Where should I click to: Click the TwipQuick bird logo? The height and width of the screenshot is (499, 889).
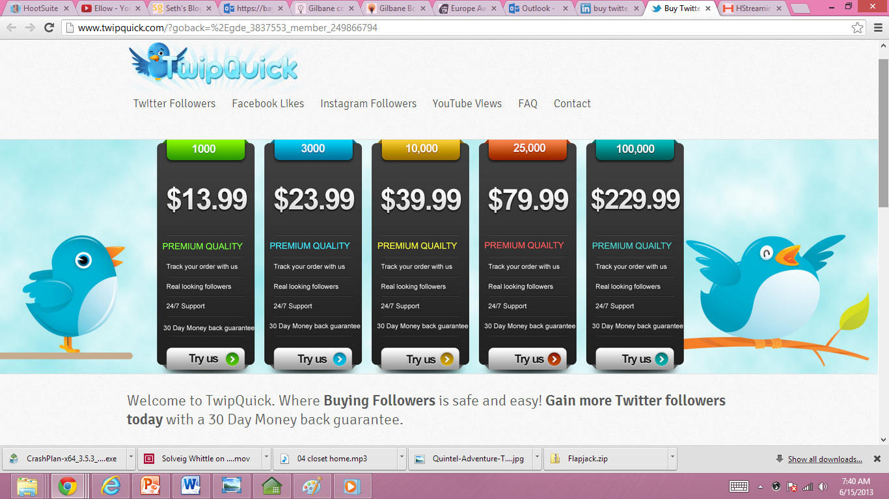pos(214,64)
